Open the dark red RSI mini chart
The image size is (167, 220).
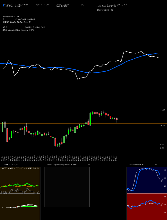[x=147, y=207]
